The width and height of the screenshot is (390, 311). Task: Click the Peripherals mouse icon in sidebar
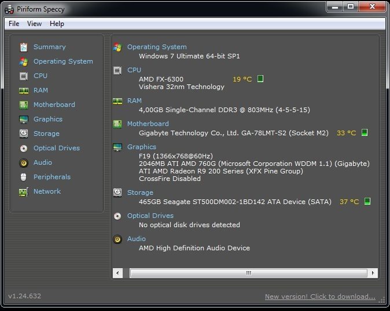point(24,177)
